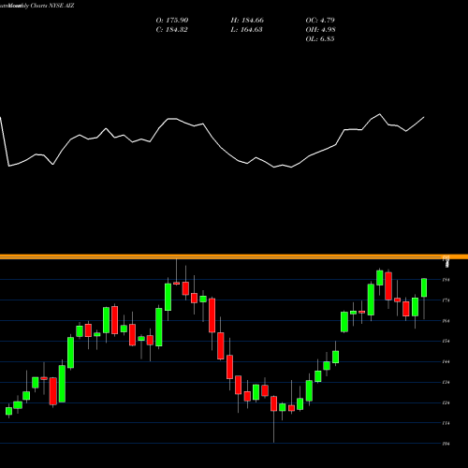Click the 174 price axis label

pyautogui.click(x=446, y=300)
